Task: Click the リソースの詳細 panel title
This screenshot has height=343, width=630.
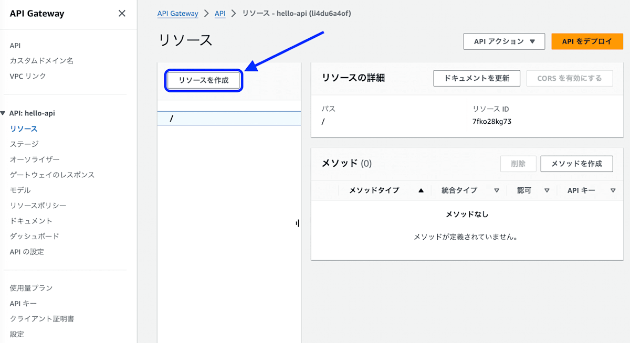Action: click(353, 78)
